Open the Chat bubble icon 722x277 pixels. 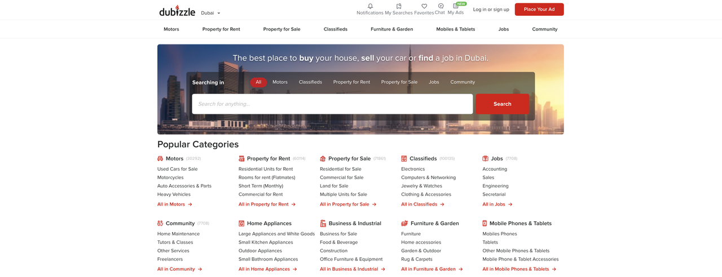click(441, 6)
